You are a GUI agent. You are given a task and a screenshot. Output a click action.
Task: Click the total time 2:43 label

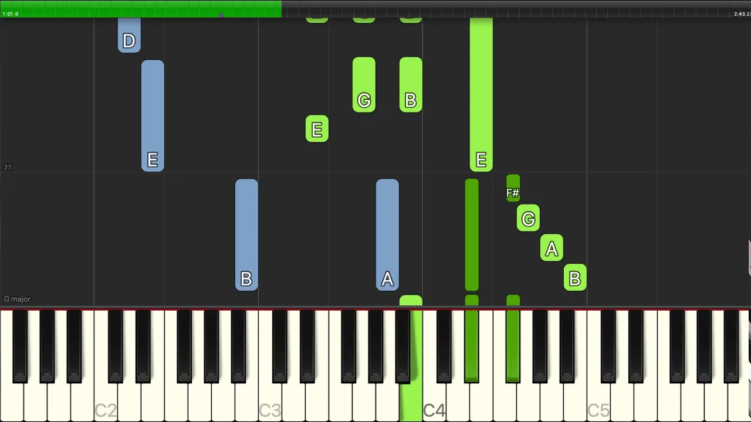coord(741,13)
